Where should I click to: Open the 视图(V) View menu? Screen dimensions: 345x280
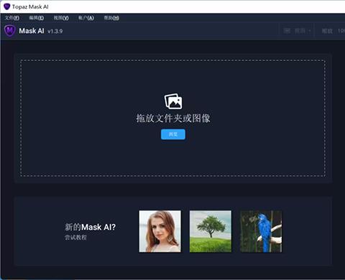pyautogui.click(x=61, y=18)
